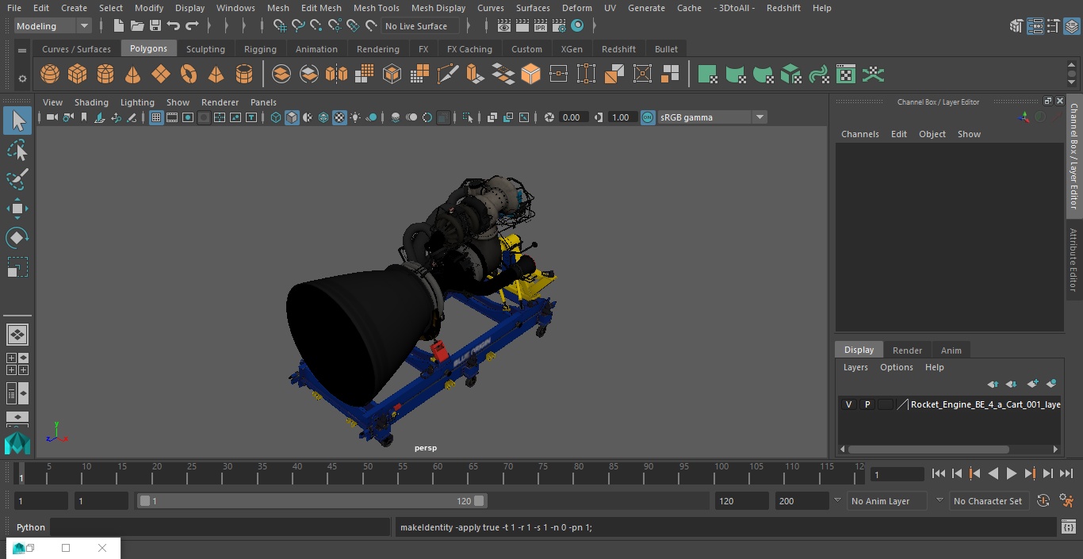
Task: Toggle color management sRGB button
Action: (x=648, y=117)
